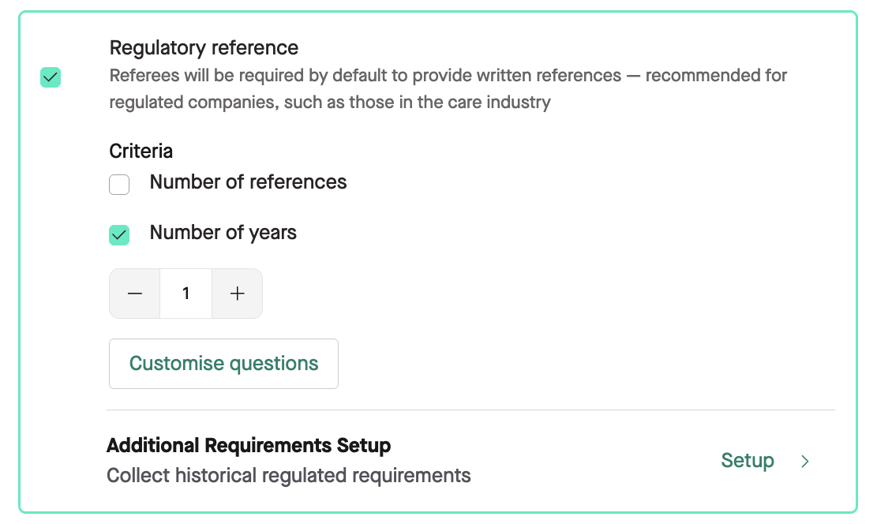Click the Number of years label
Viewport: 892px width, 524px height.
(x=223, y=233)
